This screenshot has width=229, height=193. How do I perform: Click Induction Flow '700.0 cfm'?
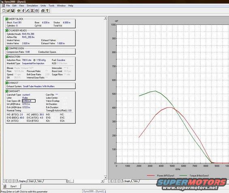pyautogui.click(x=27, y=60)
